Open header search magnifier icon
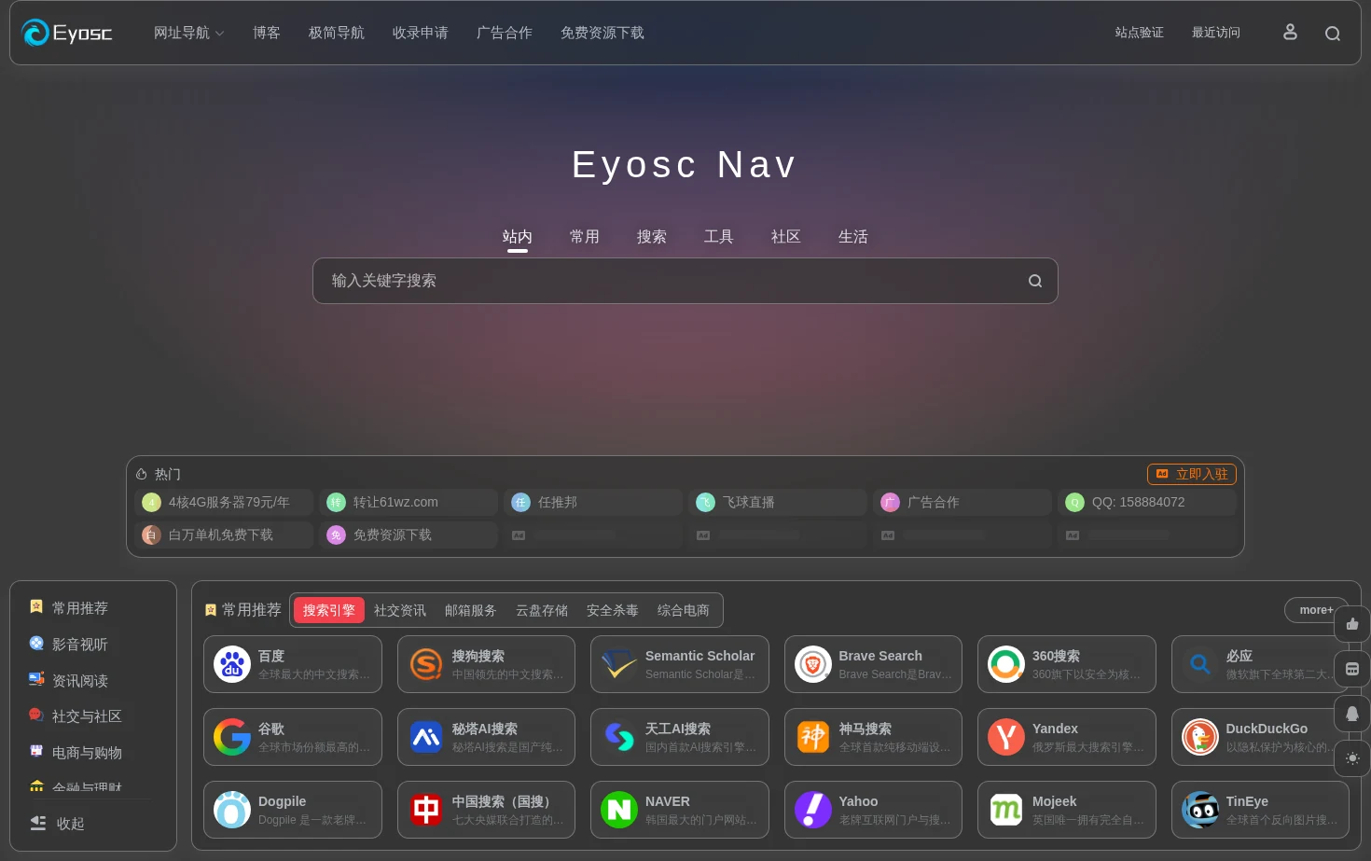This screenshot has width=1371, height=861. pos(1333,34)
